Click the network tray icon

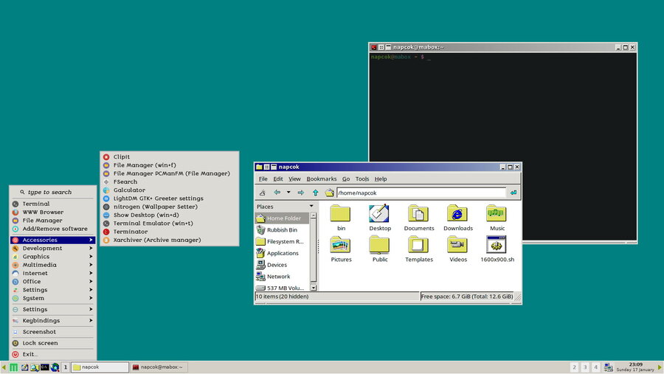coord(608,367)
